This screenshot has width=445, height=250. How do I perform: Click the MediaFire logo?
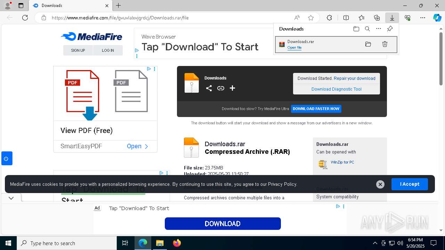tap(91, 36)
